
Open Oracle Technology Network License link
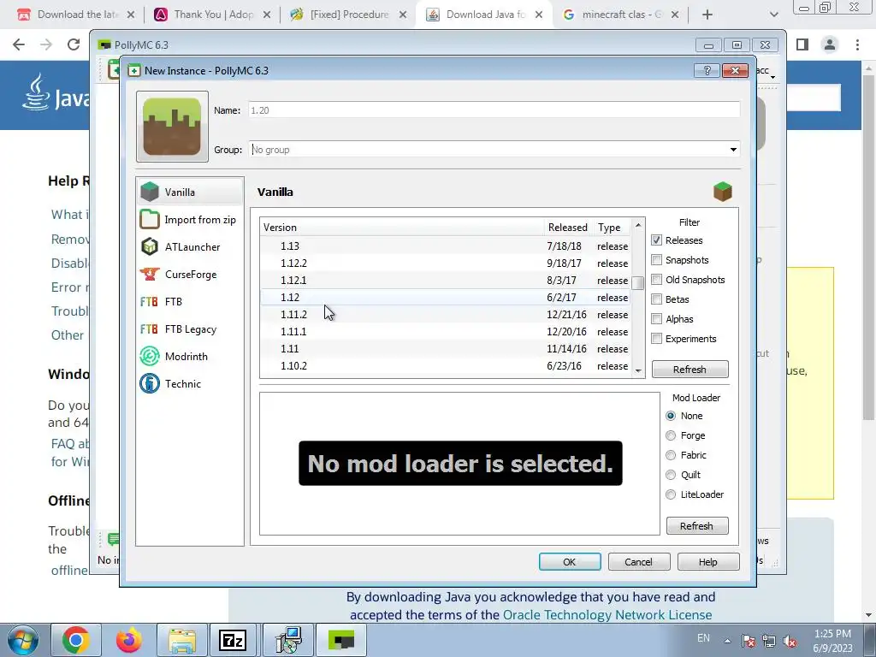point(607,615)
